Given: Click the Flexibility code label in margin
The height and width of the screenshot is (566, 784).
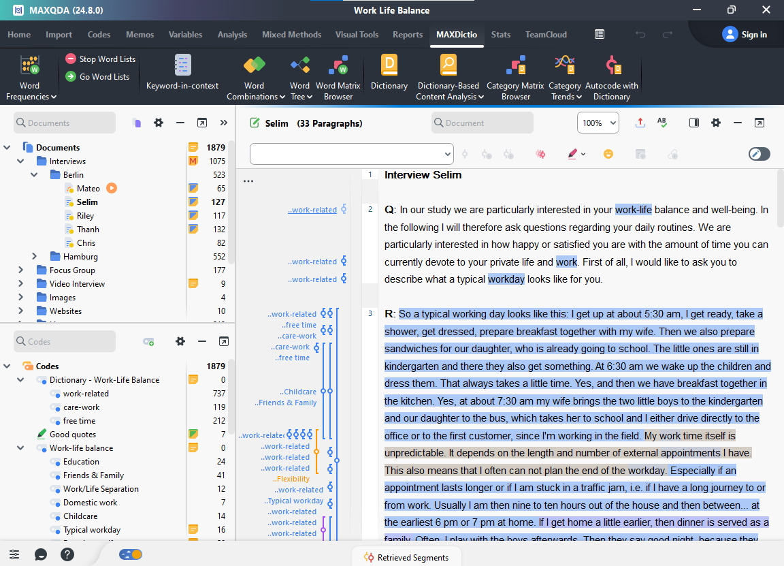Looking at the screenshot, I should pyautogui.click(x=291, y=479).
